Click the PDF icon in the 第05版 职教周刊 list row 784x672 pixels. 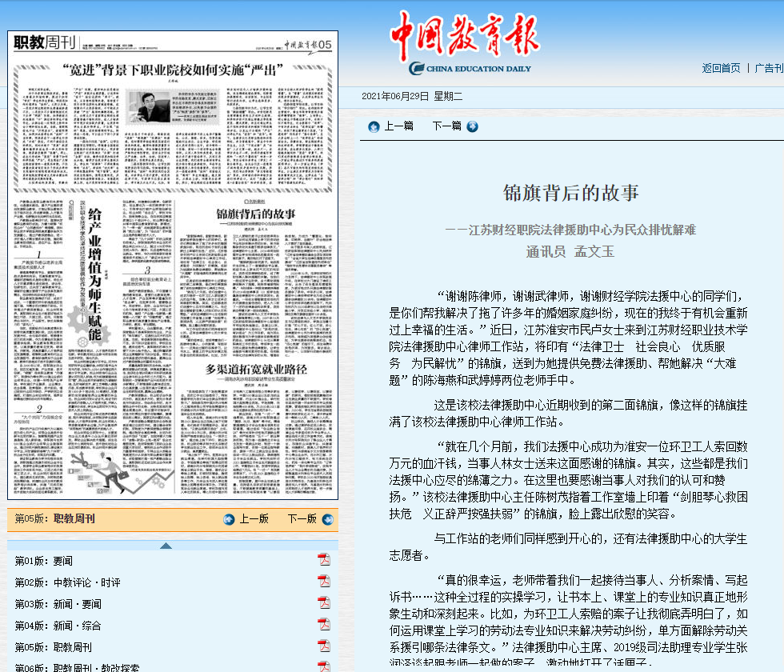[323, 646]
